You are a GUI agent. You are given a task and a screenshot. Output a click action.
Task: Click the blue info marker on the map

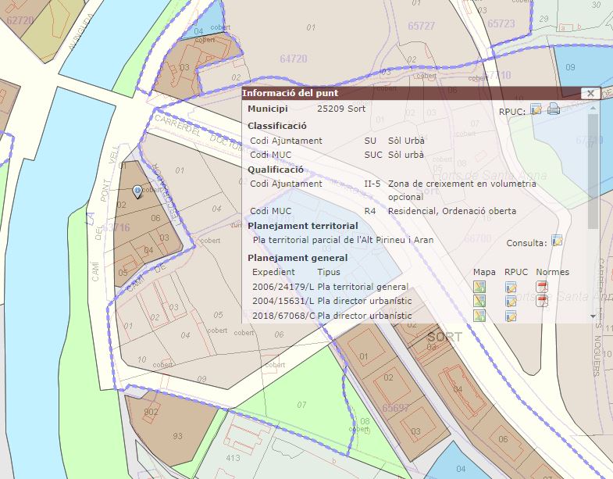click(137, 190)
